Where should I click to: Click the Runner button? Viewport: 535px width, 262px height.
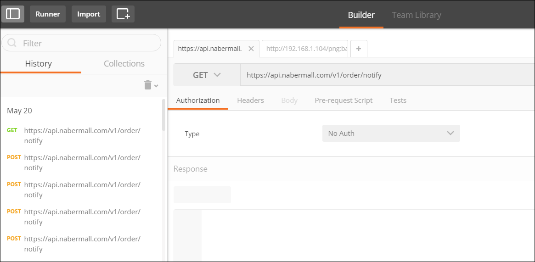click(x=48, y=14)
